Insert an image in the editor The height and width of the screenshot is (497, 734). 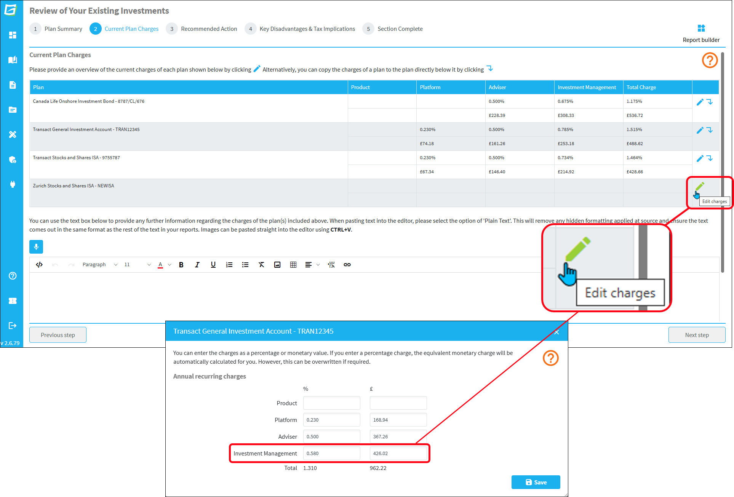277,265
